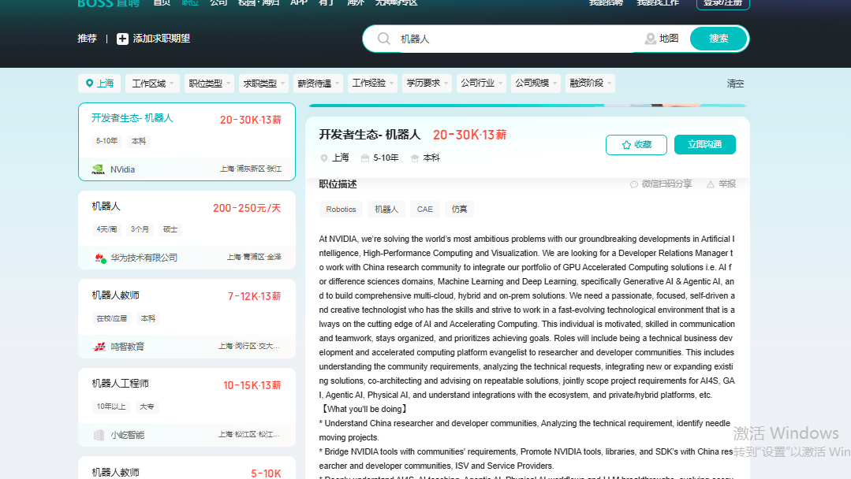Viewport: 851px width, 479px height.
Task: Expand the 职位类型 filter dropdown
Action: 209,83
